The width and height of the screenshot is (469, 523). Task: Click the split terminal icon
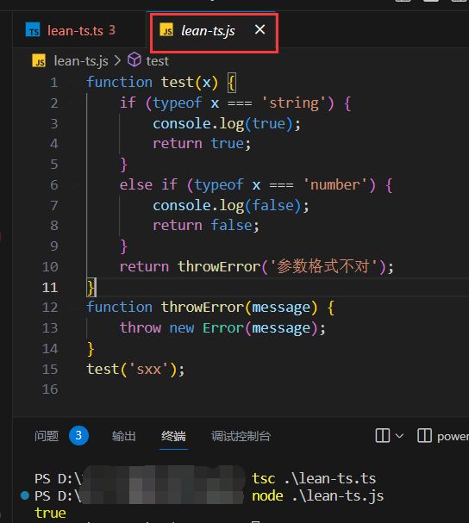pyautogui.click(x=382, y=435)
